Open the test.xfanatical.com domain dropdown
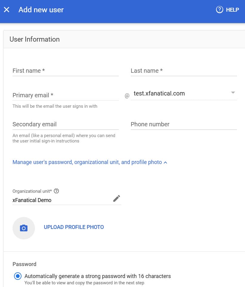 179,94
